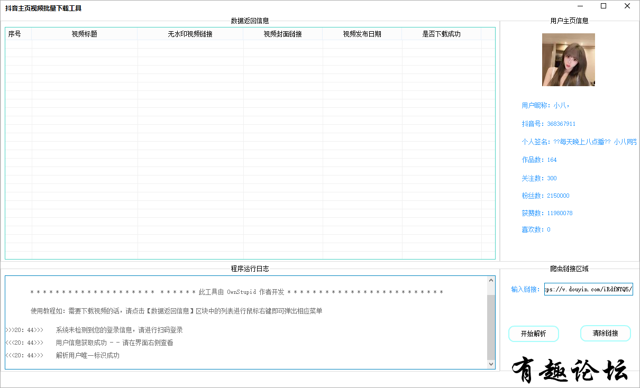Select the 用户昵称: 小八 text

point(546,106)
